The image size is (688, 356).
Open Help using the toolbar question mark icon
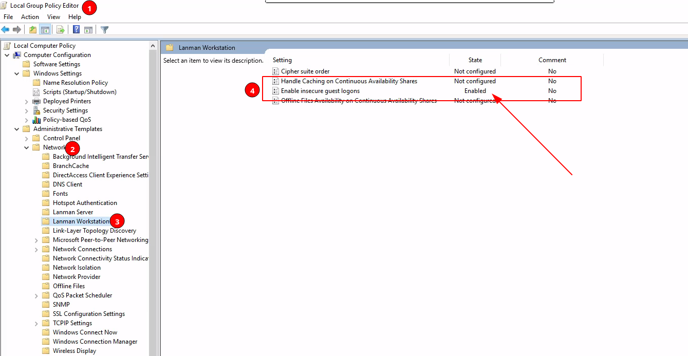tap(77, 30)
